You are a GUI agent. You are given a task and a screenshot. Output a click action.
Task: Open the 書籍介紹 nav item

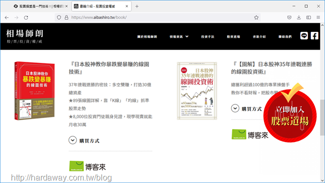(259, 36)
